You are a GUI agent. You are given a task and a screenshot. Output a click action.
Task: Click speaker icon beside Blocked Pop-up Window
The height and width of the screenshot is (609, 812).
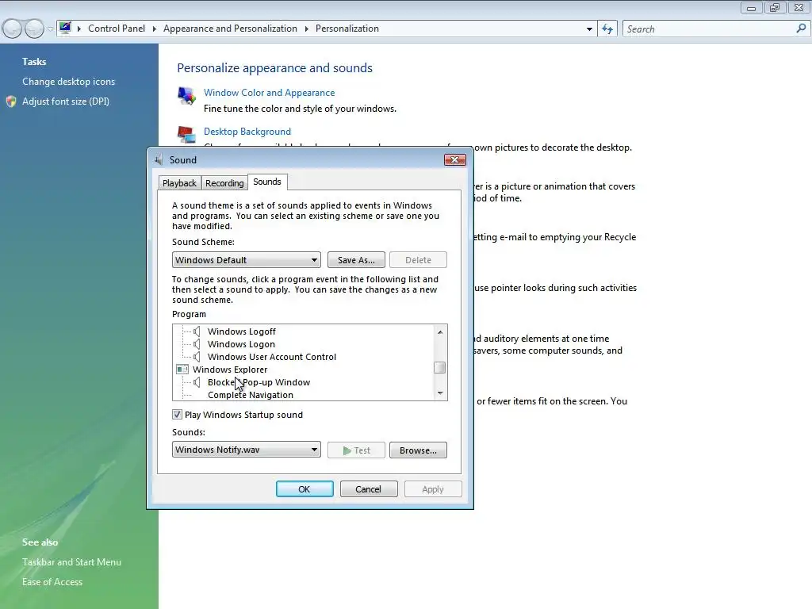[x=197, y=382]
